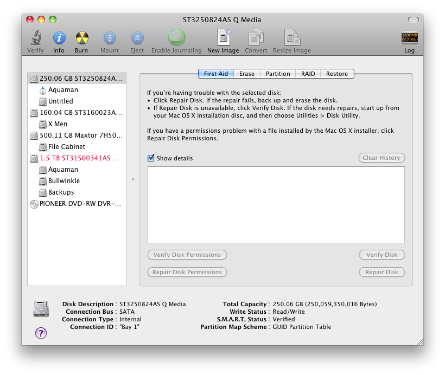Select the PIONEER DVD-RW drive
The width and height of the screenshot is (445, 375).
[x=77, y=204]
